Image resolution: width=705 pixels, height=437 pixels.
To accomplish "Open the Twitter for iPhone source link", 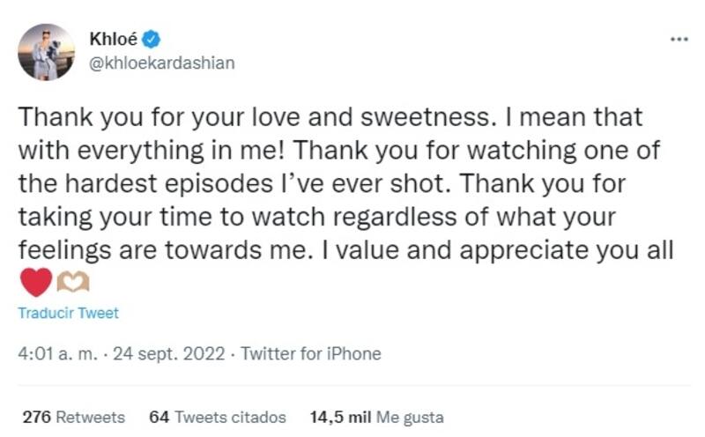I will coord(310,354).
